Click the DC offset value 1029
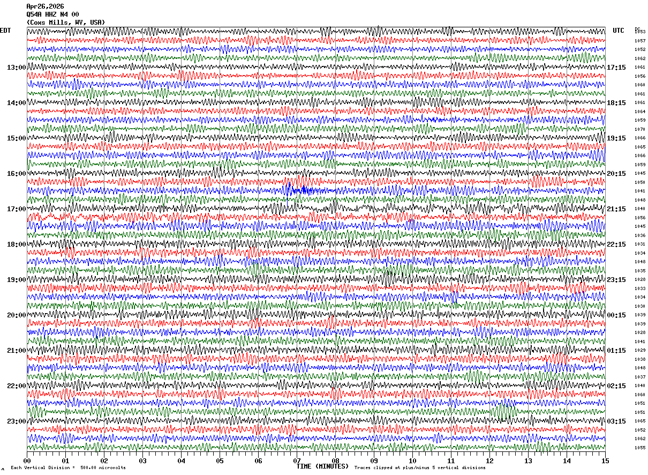Viewport: 648px width, 475px height. tap(640, 350)
